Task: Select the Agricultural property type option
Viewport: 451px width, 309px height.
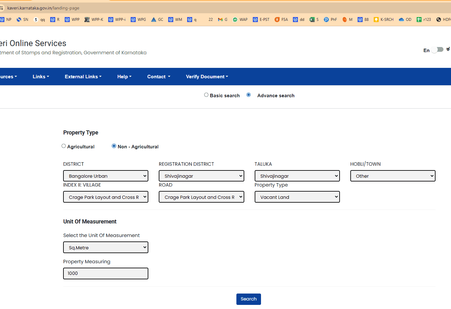Action: (x=63, y=146)
